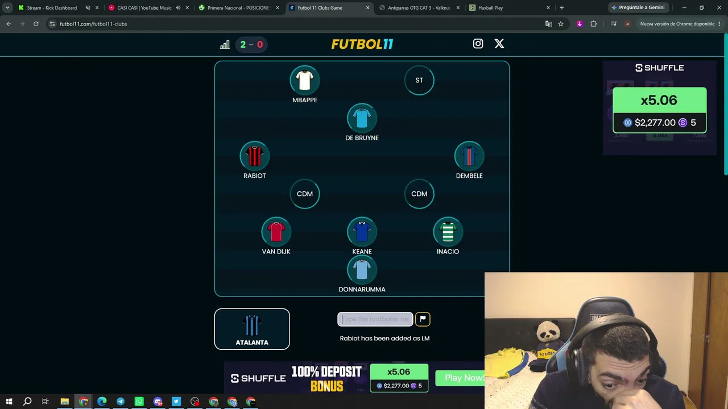
Task: Click the address bar URL
Action: click(x=93, y=24)
